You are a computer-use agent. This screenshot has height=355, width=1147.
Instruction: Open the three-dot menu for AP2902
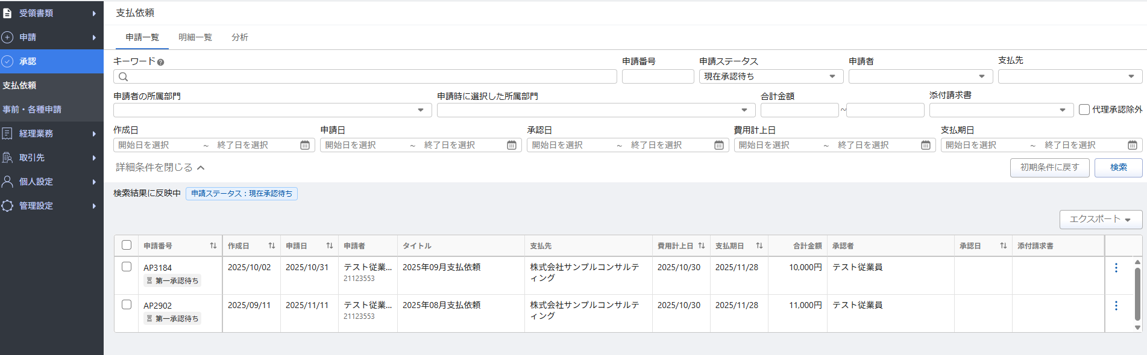tap(1116, 306)
